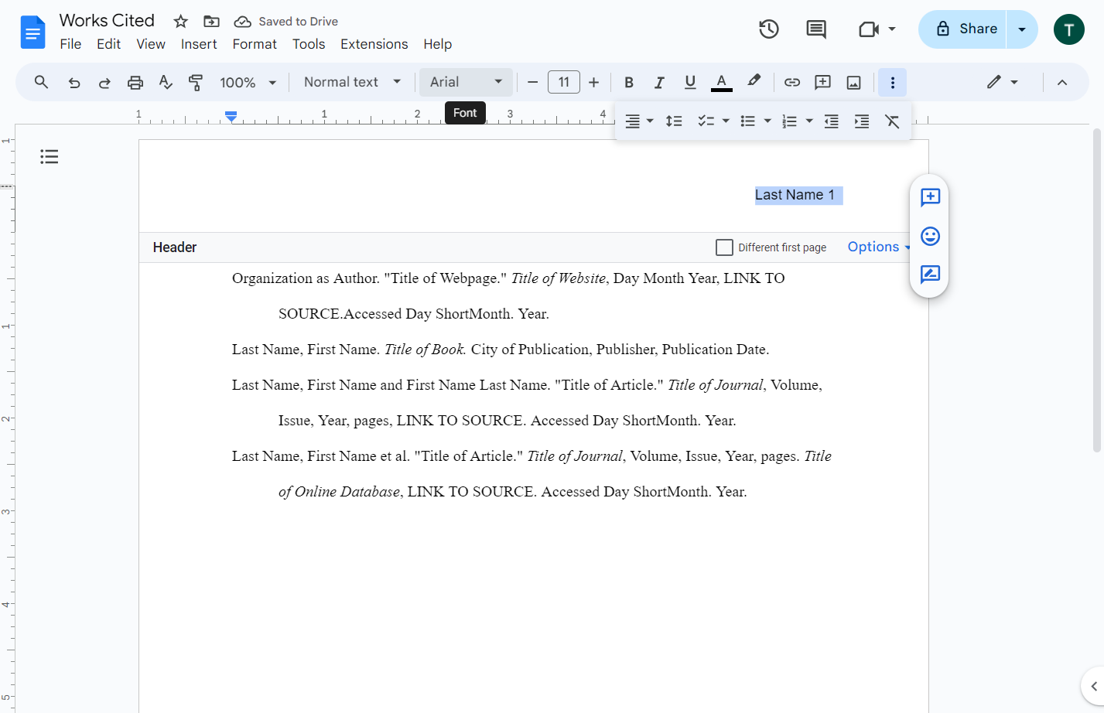
Task: Collapse the toolbar with the up chevron
Action: point(1062,82)
